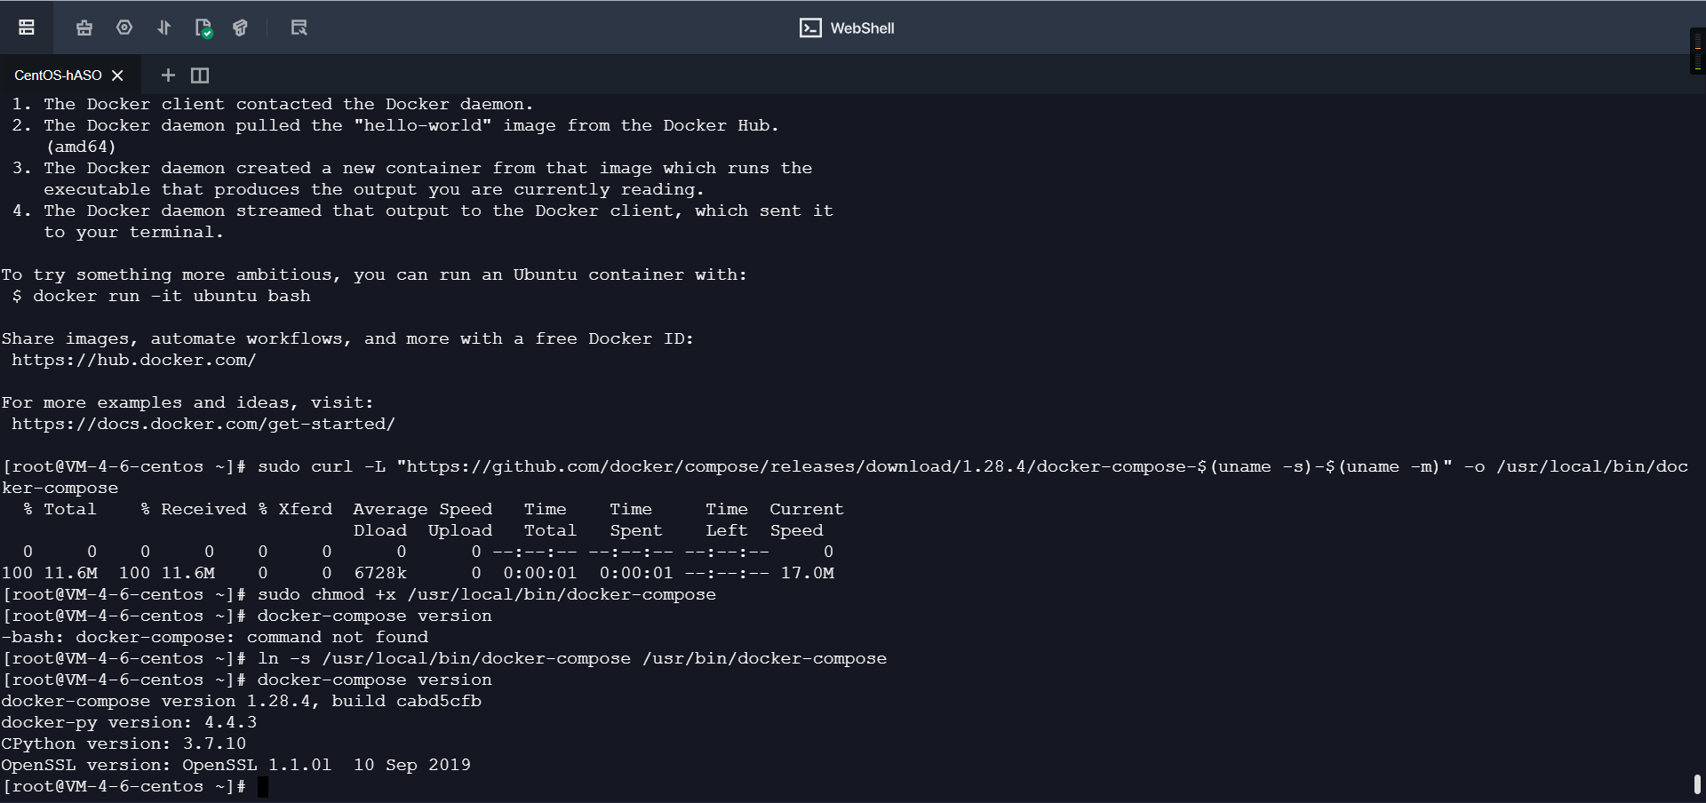Click the 'to your terminal.' line

(133, 232)
